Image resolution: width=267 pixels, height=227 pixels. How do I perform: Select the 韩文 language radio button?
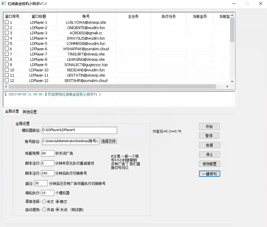[x=58, y=202]
